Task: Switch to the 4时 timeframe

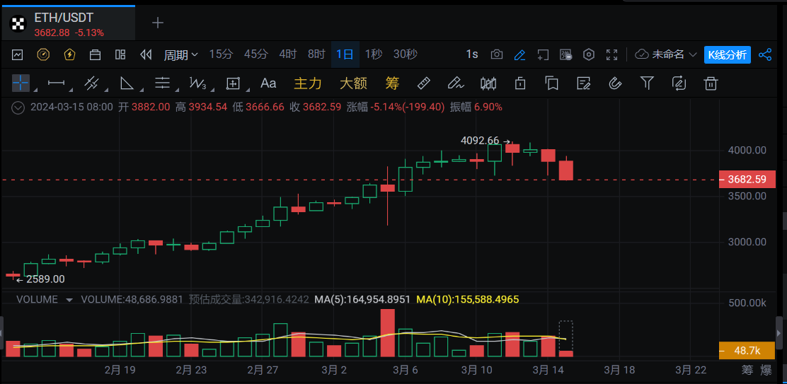Action: [288, 54]
